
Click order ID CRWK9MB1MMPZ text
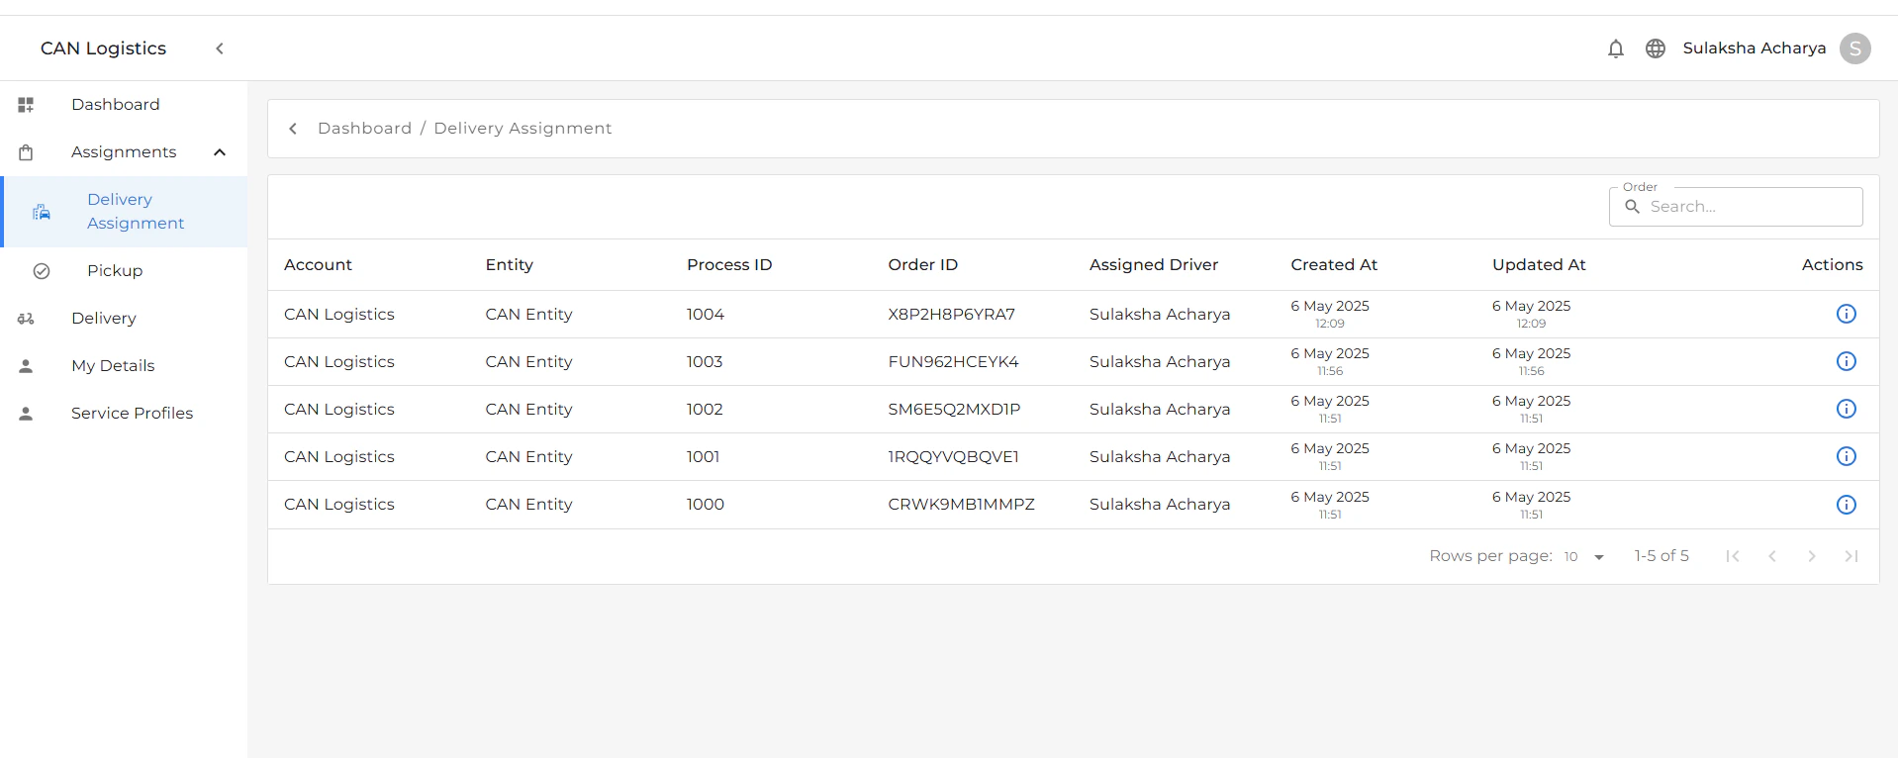(961, 505)
